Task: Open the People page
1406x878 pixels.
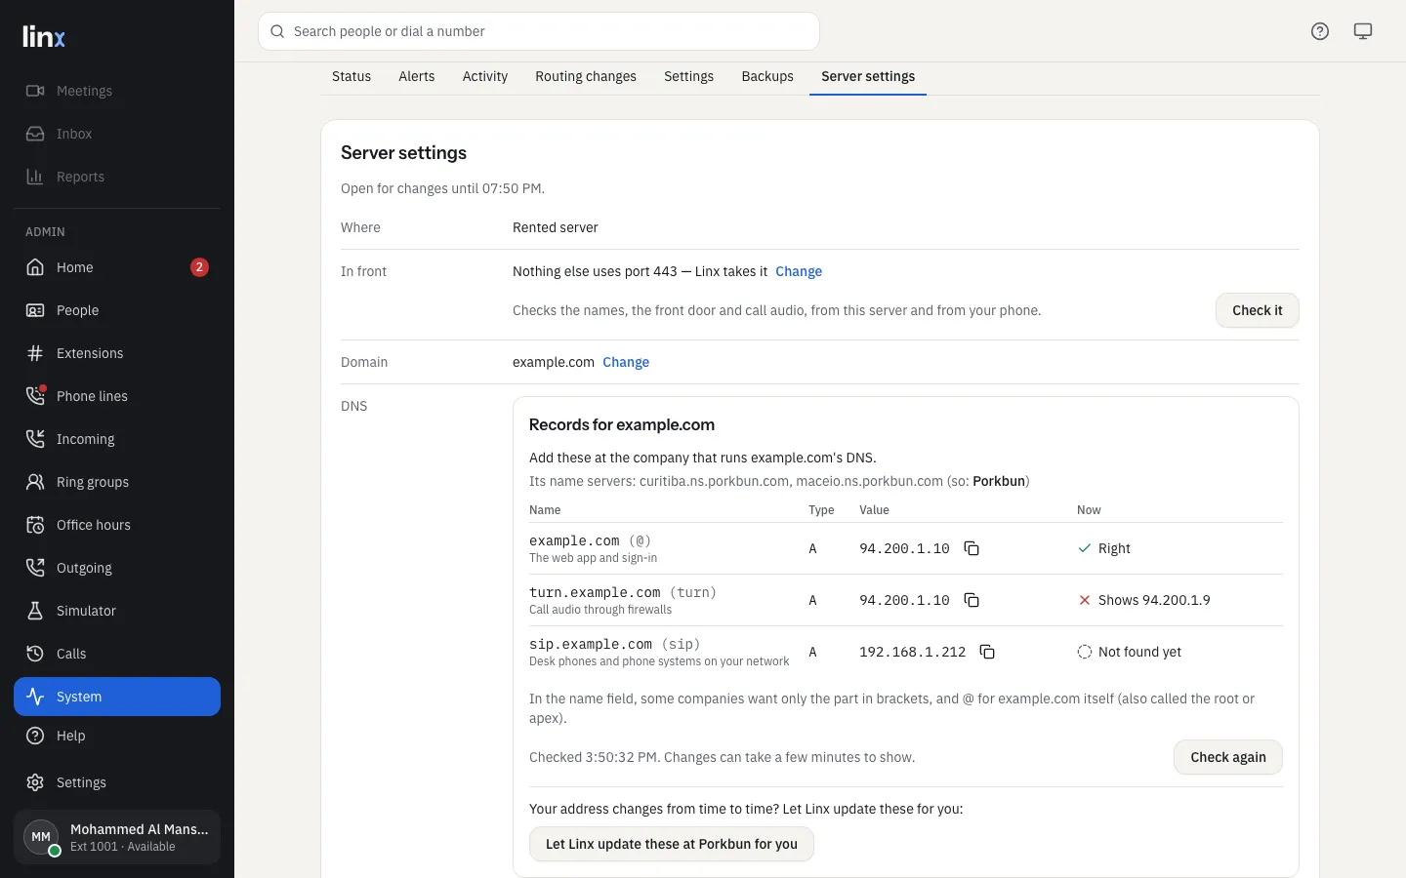Action: pyautogui.click(x=117, y=310)
